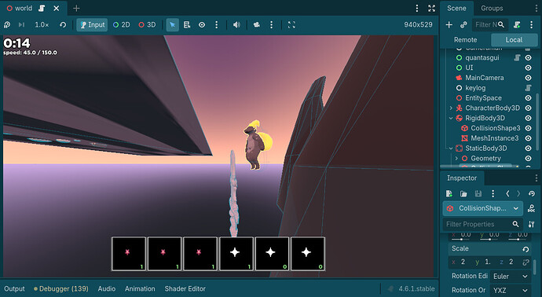Hide the MainCamera node
Screen dimensions: 542x297
(x=528, y=78)
